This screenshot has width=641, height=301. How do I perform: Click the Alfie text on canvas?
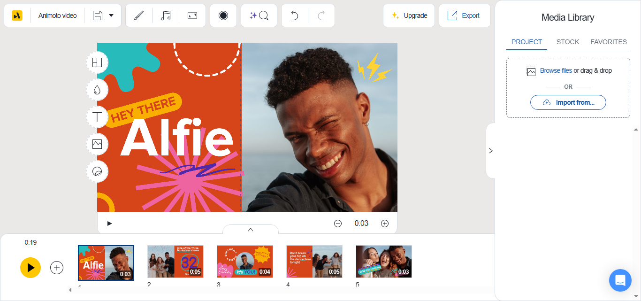click(176, 137)
